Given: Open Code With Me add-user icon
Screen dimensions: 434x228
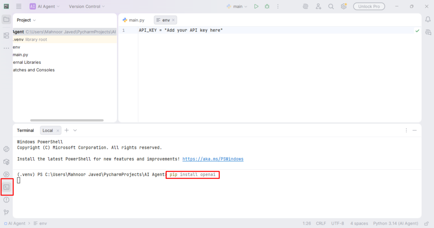Looking at the screenshot, I should pos(319,6).
